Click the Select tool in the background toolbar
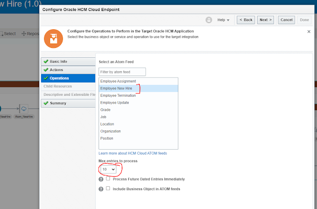This screenshot has width=317, height=209. tap(8, 34)
